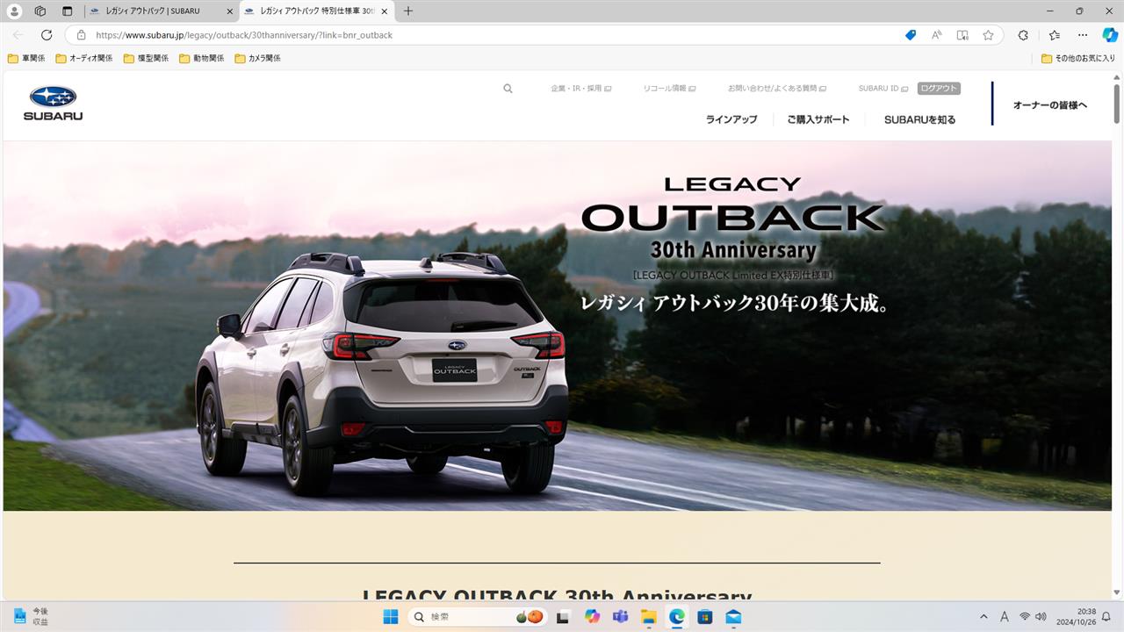Click the scrollbar down arrow
The width and height of the screenshot is (1124, 632).
click(1117, 593)
